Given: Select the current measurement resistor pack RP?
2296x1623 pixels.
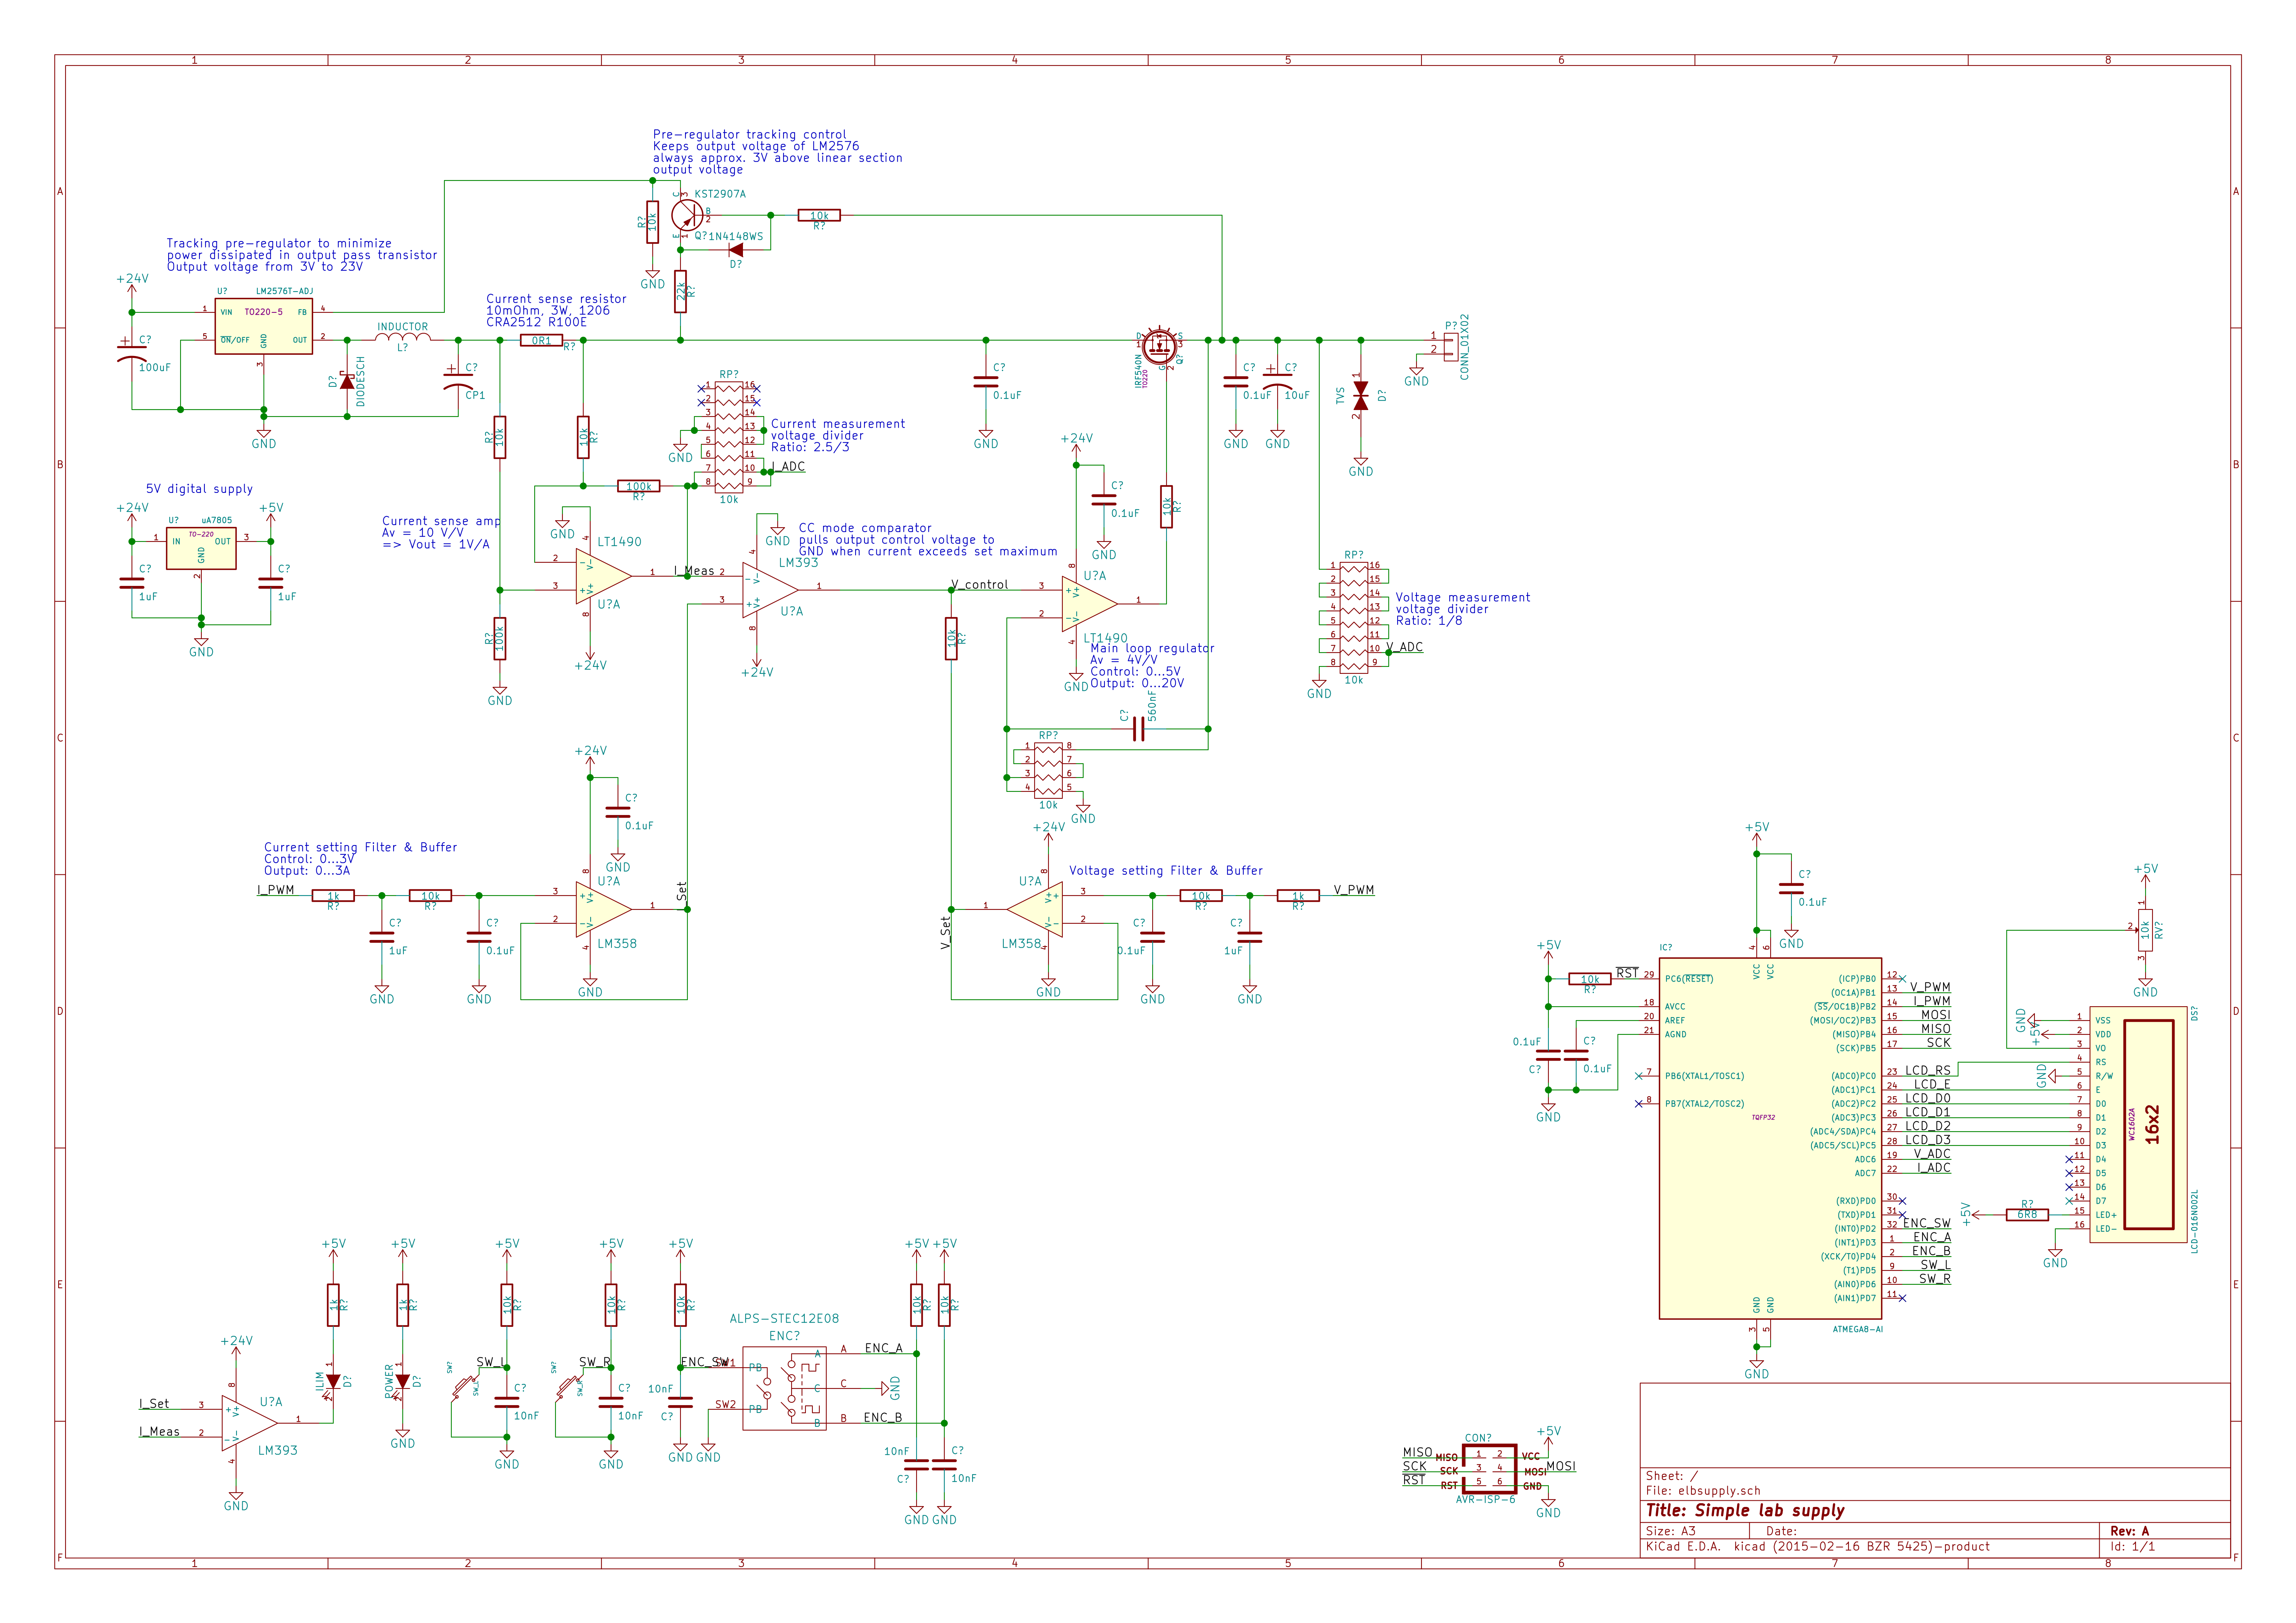Looking at the screenshot, I should (x=729, y=437).
